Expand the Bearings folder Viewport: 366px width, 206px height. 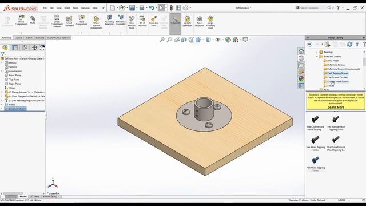click(x=317, y=52)
